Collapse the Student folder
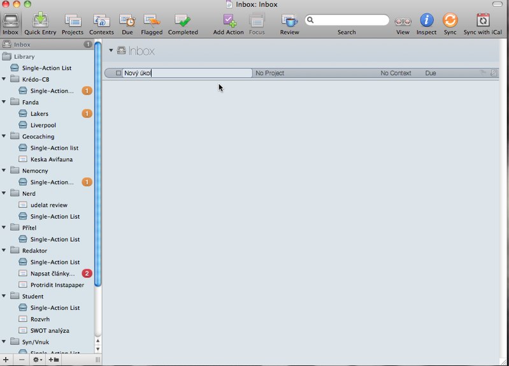Screen dimensions: 509x366 [4, 296]
